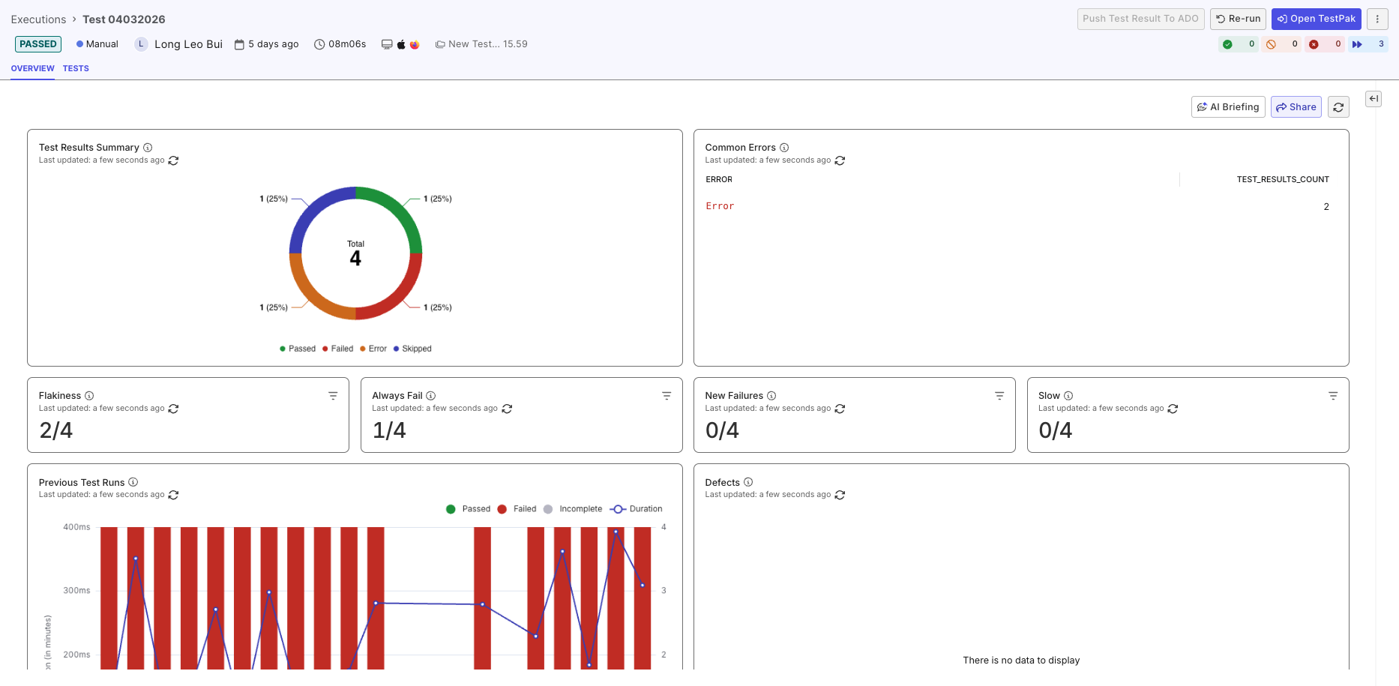Image resolution: width=1399 pixels, height=686 pixels.
Task: Toggle the Passed legend in the donut chart
Action: [297, 348]
